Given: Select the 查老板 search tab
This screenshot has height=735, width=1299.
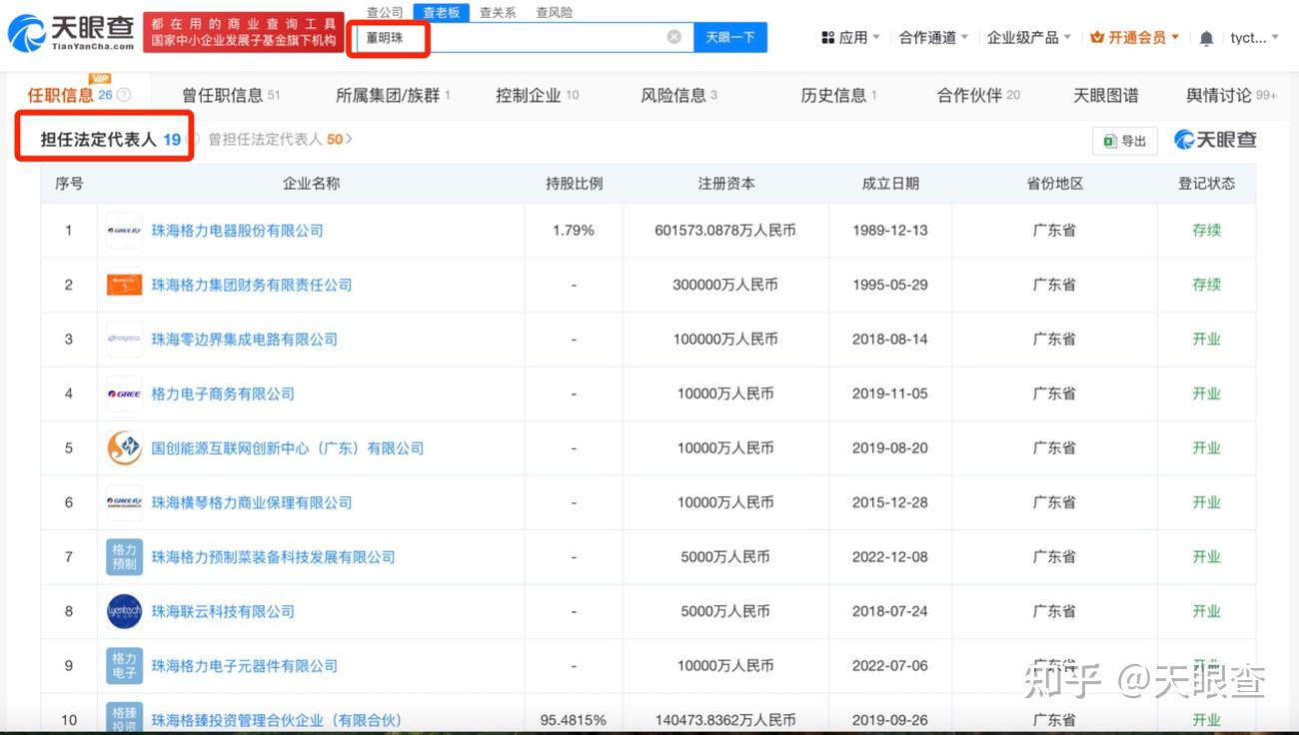Looking at the screenshot, I should tap(441, 13).
